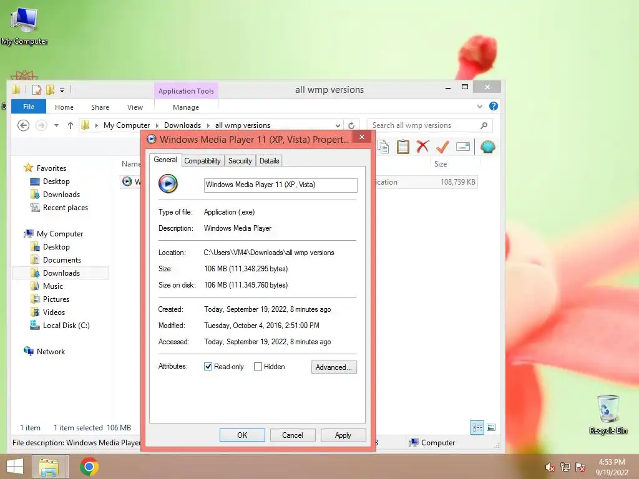The height and width of the screenshot is (479, 639).
Task: Open the Share ribbon tab
Action: click(100, 107)
